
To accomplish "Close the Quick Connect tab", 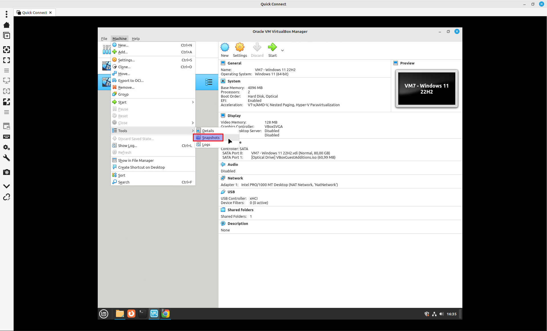I will point(50,13).
